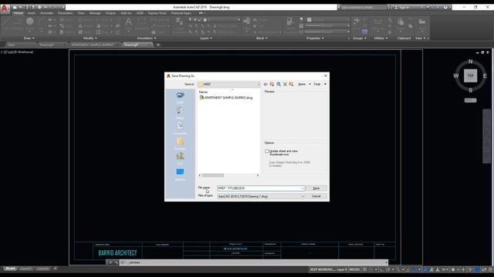This screenshot has height=277, width=494.
Task: Open Layer Properties icon in Layers panel
Action: click(179, 22)
